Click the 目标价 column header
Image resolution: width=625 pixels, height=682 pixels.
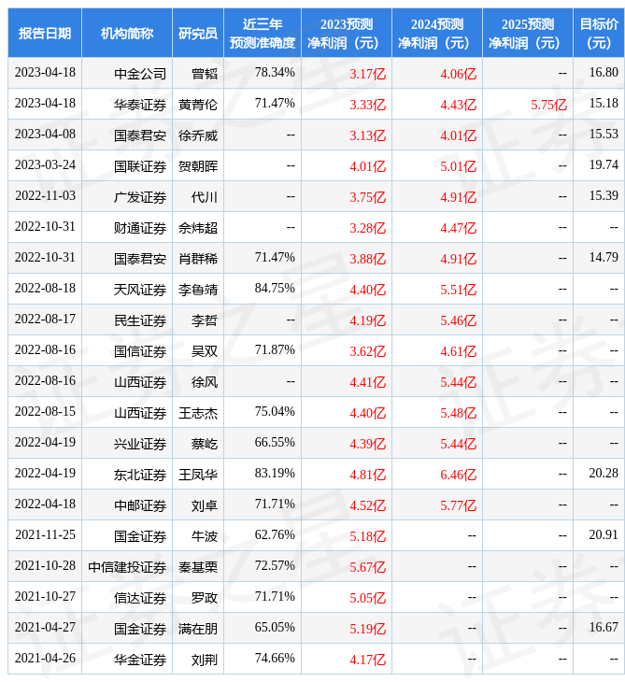[x=599, y=33]
